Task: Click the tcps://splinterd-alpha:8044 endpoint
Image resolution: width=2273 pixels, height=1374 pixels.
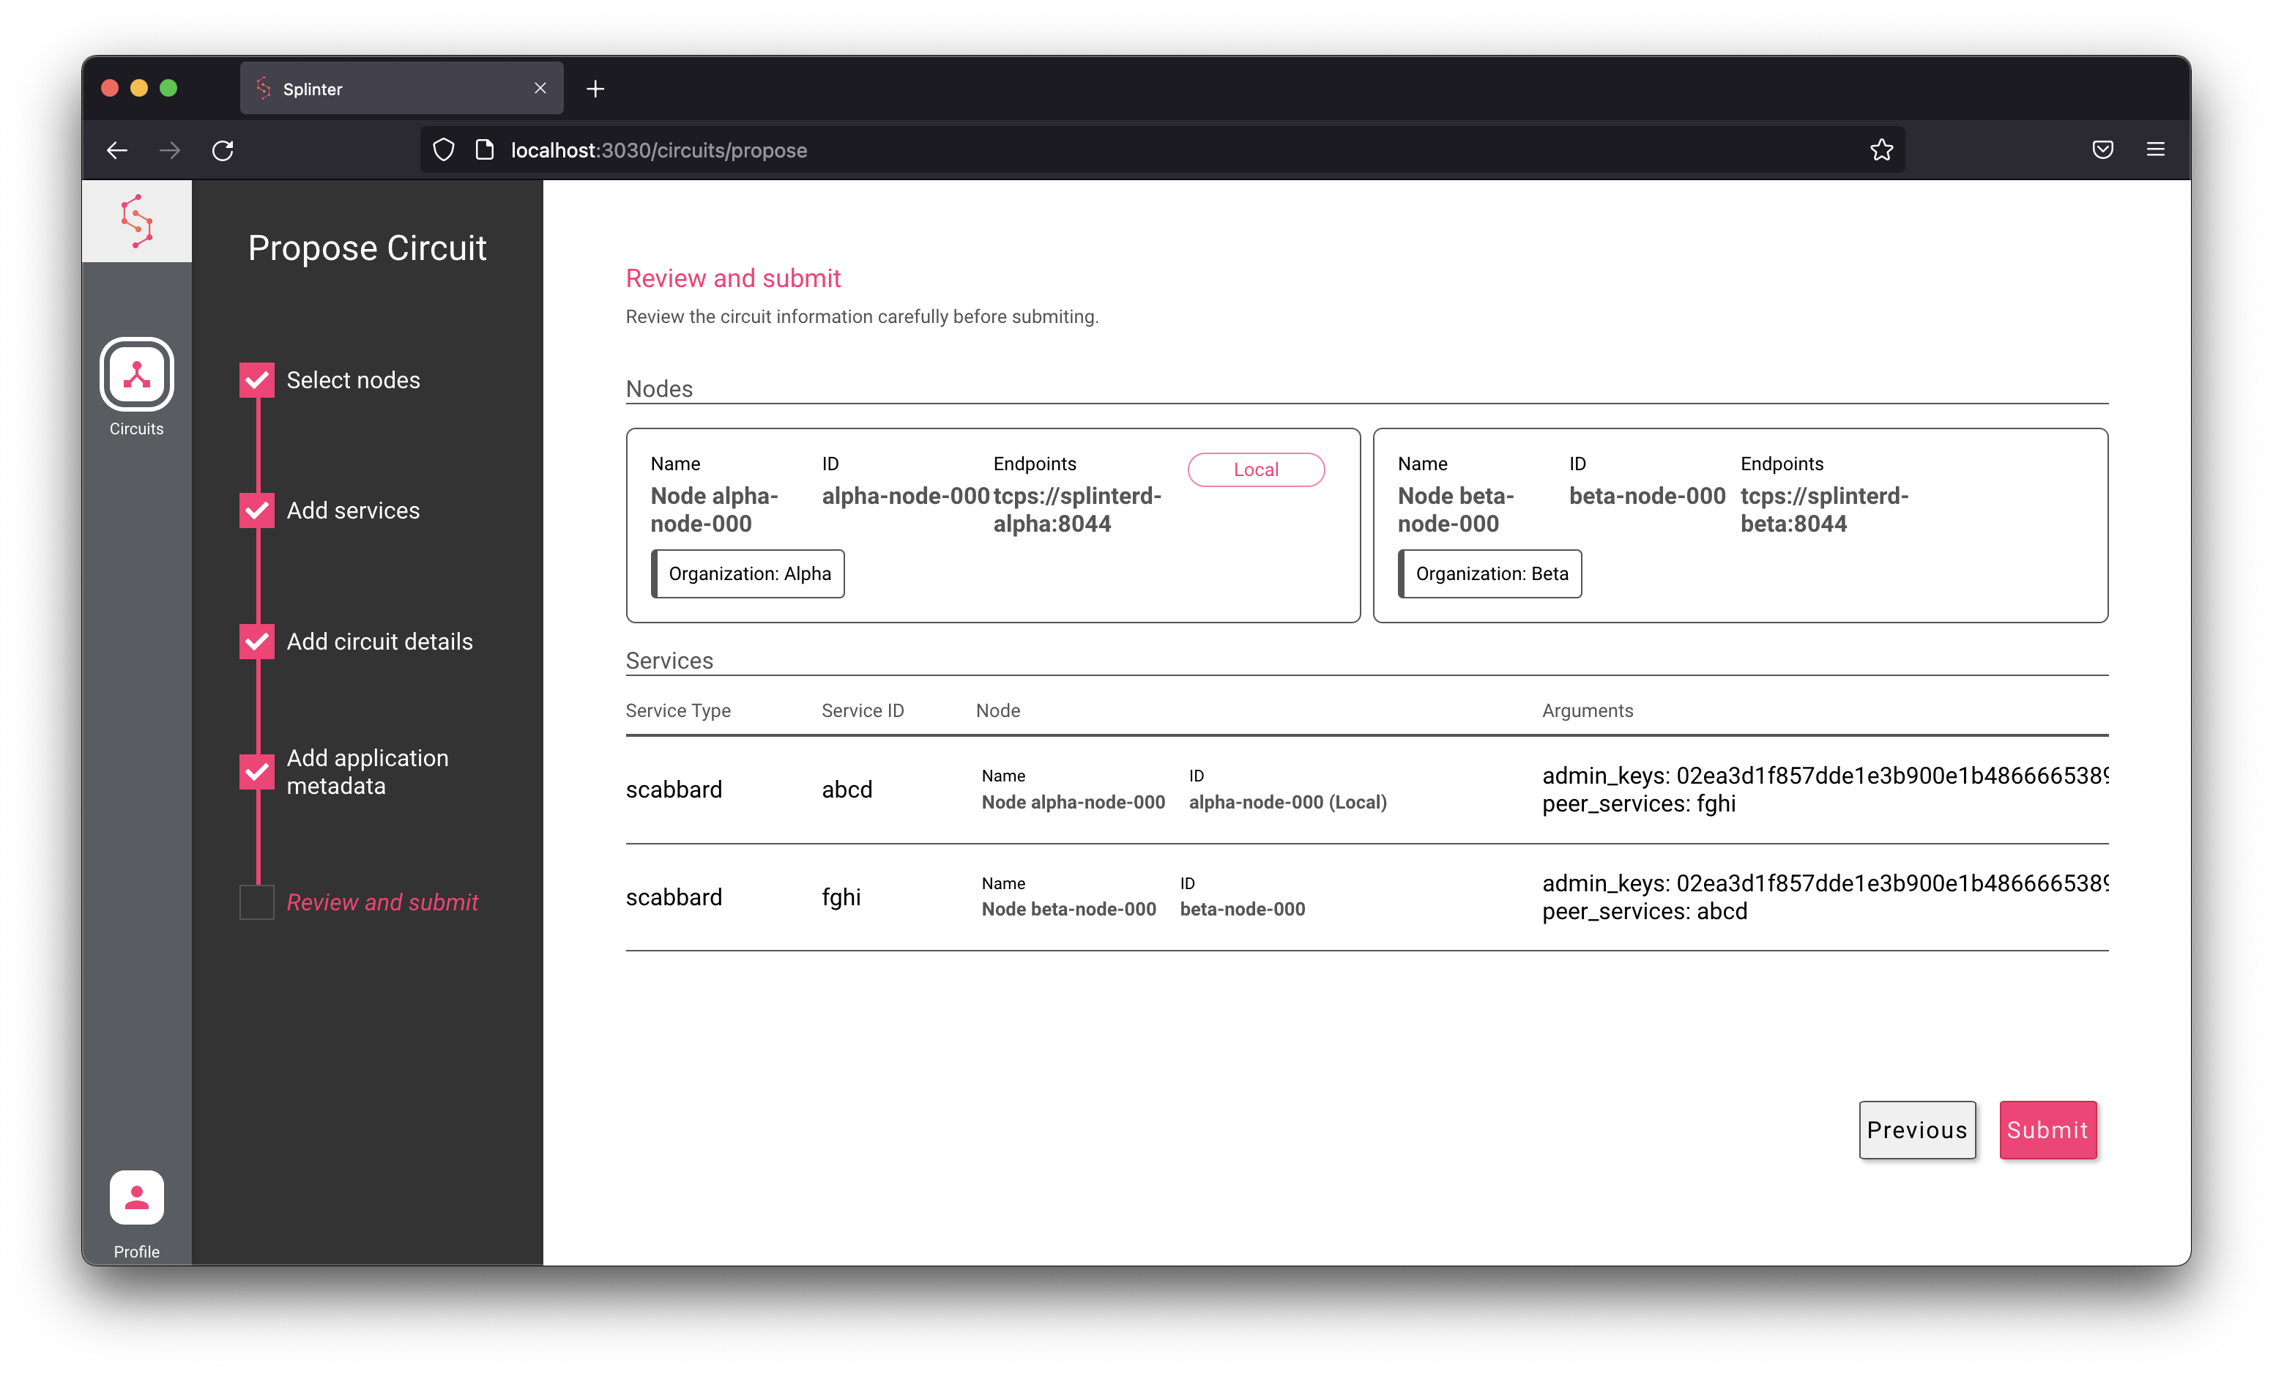Action: pos(1077,509)
